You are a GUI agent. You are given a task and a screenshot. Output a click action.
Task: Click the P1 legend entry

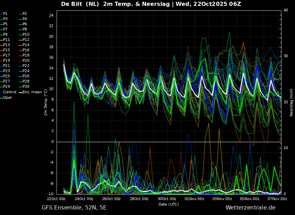(5, 14)
